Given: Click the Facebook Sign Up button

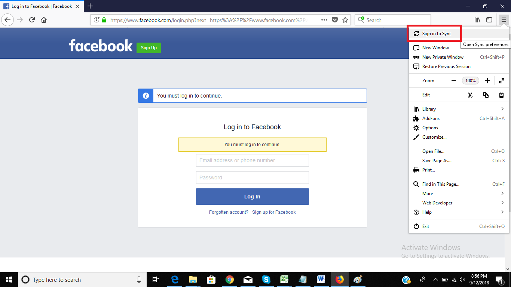Looking at the screenshot, I should (x=149, y=48).
